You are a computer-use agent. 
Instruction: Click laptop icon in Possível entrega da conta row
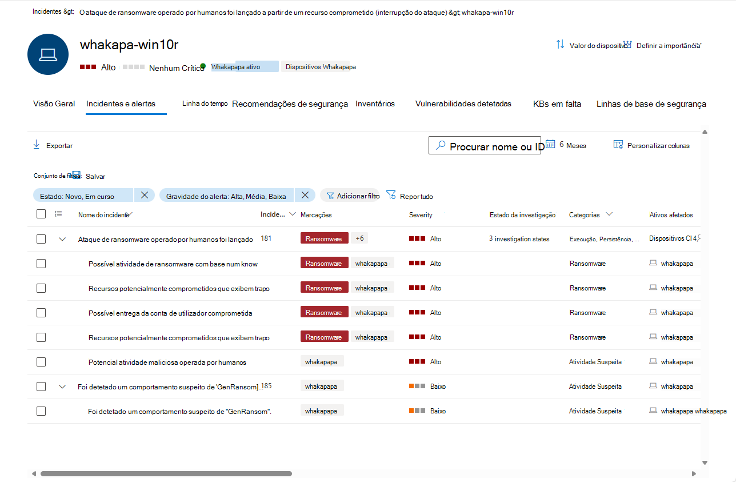click(x=654, y=312)
